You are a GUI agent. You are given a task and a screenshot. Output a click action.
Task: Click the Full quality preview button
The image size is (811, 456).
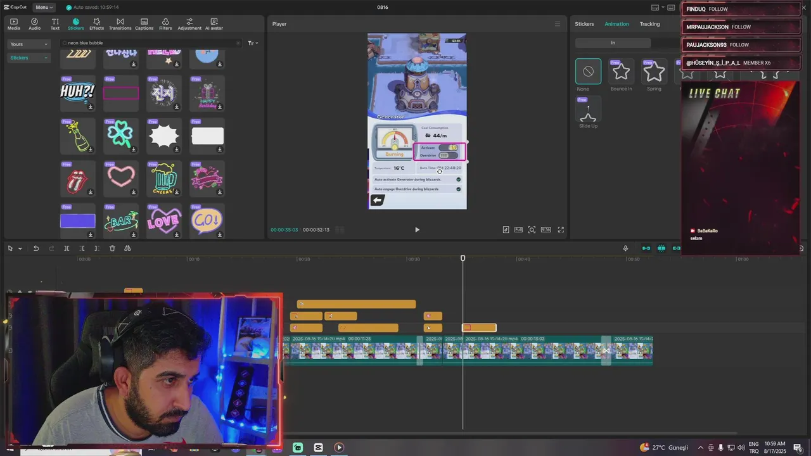pos(518,230)
